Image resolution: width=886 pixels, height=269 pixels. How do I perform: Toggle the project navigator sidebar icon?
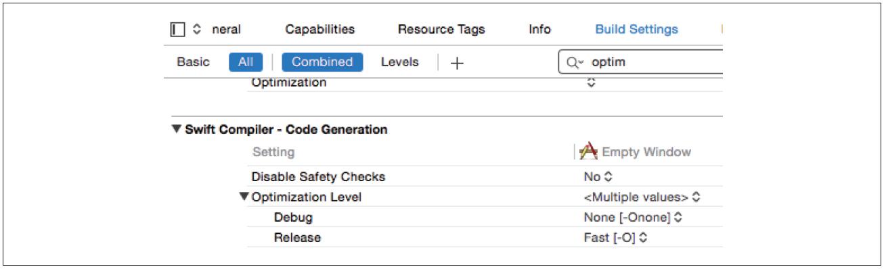(178, 30)
